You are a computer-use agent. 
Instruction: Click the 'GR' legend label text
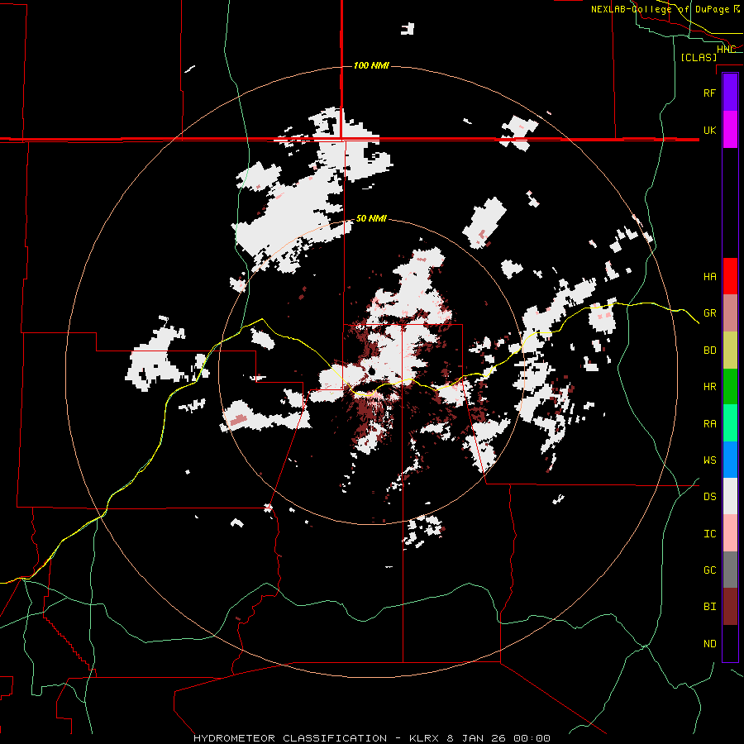[x=709, y=313]
